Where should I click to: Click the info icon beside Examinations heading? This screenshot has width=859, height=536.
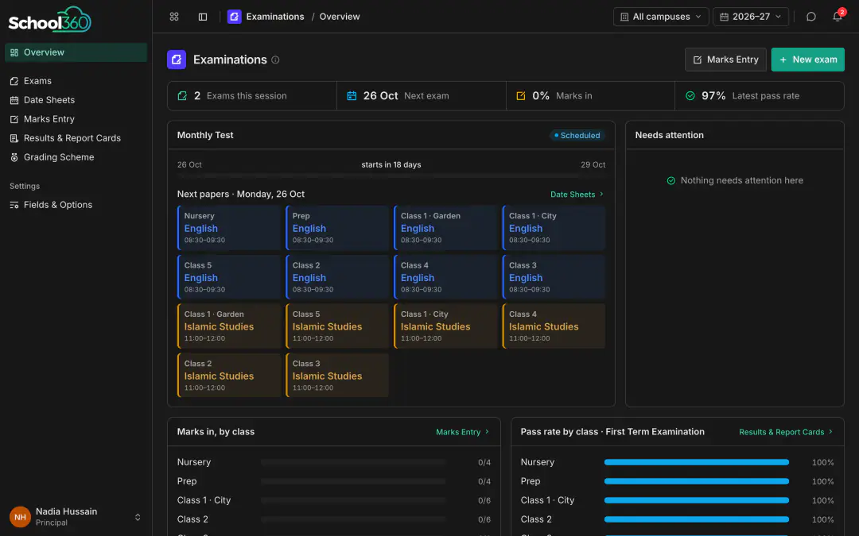(x=275, y=60)
